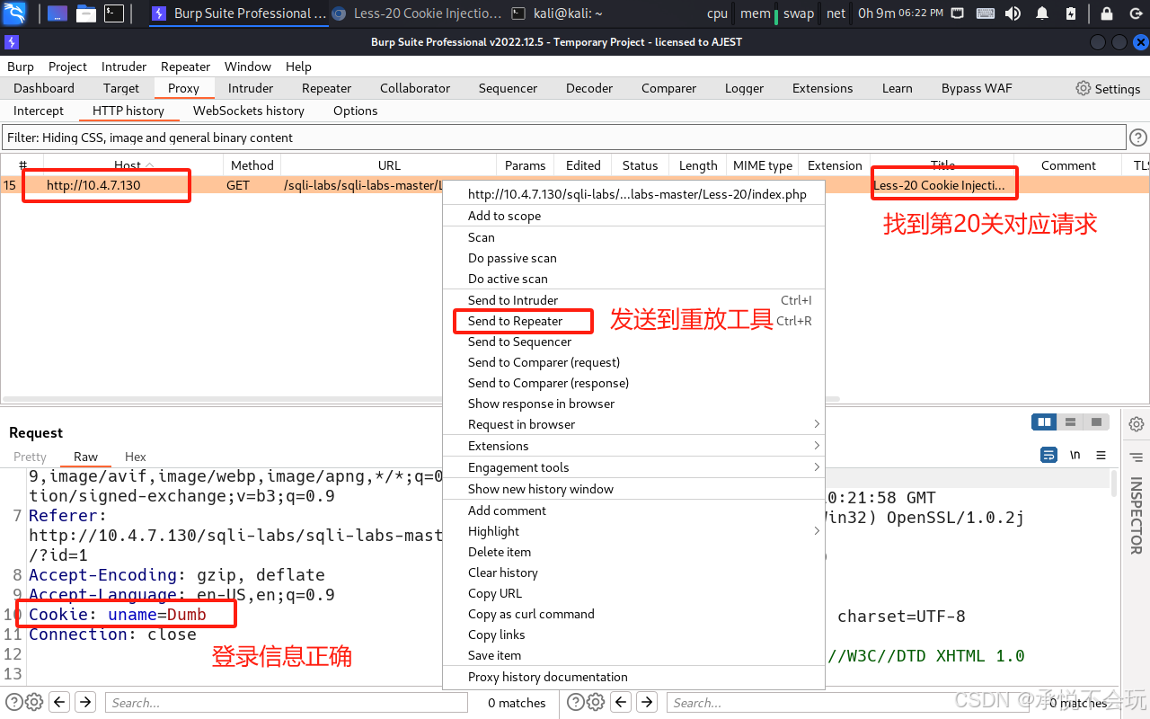Expand the Inspector panel lines icon
This screenshot has width=1150, height=719.
[x=1137, y=457]
